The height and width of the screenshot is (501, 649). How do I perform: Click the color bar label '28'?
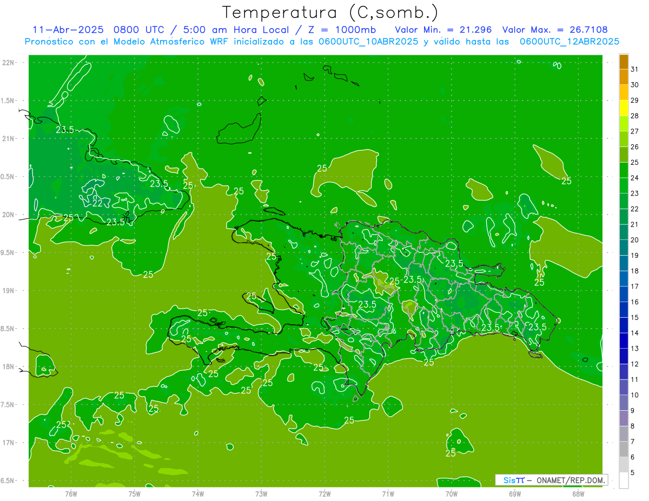[635, 116]
